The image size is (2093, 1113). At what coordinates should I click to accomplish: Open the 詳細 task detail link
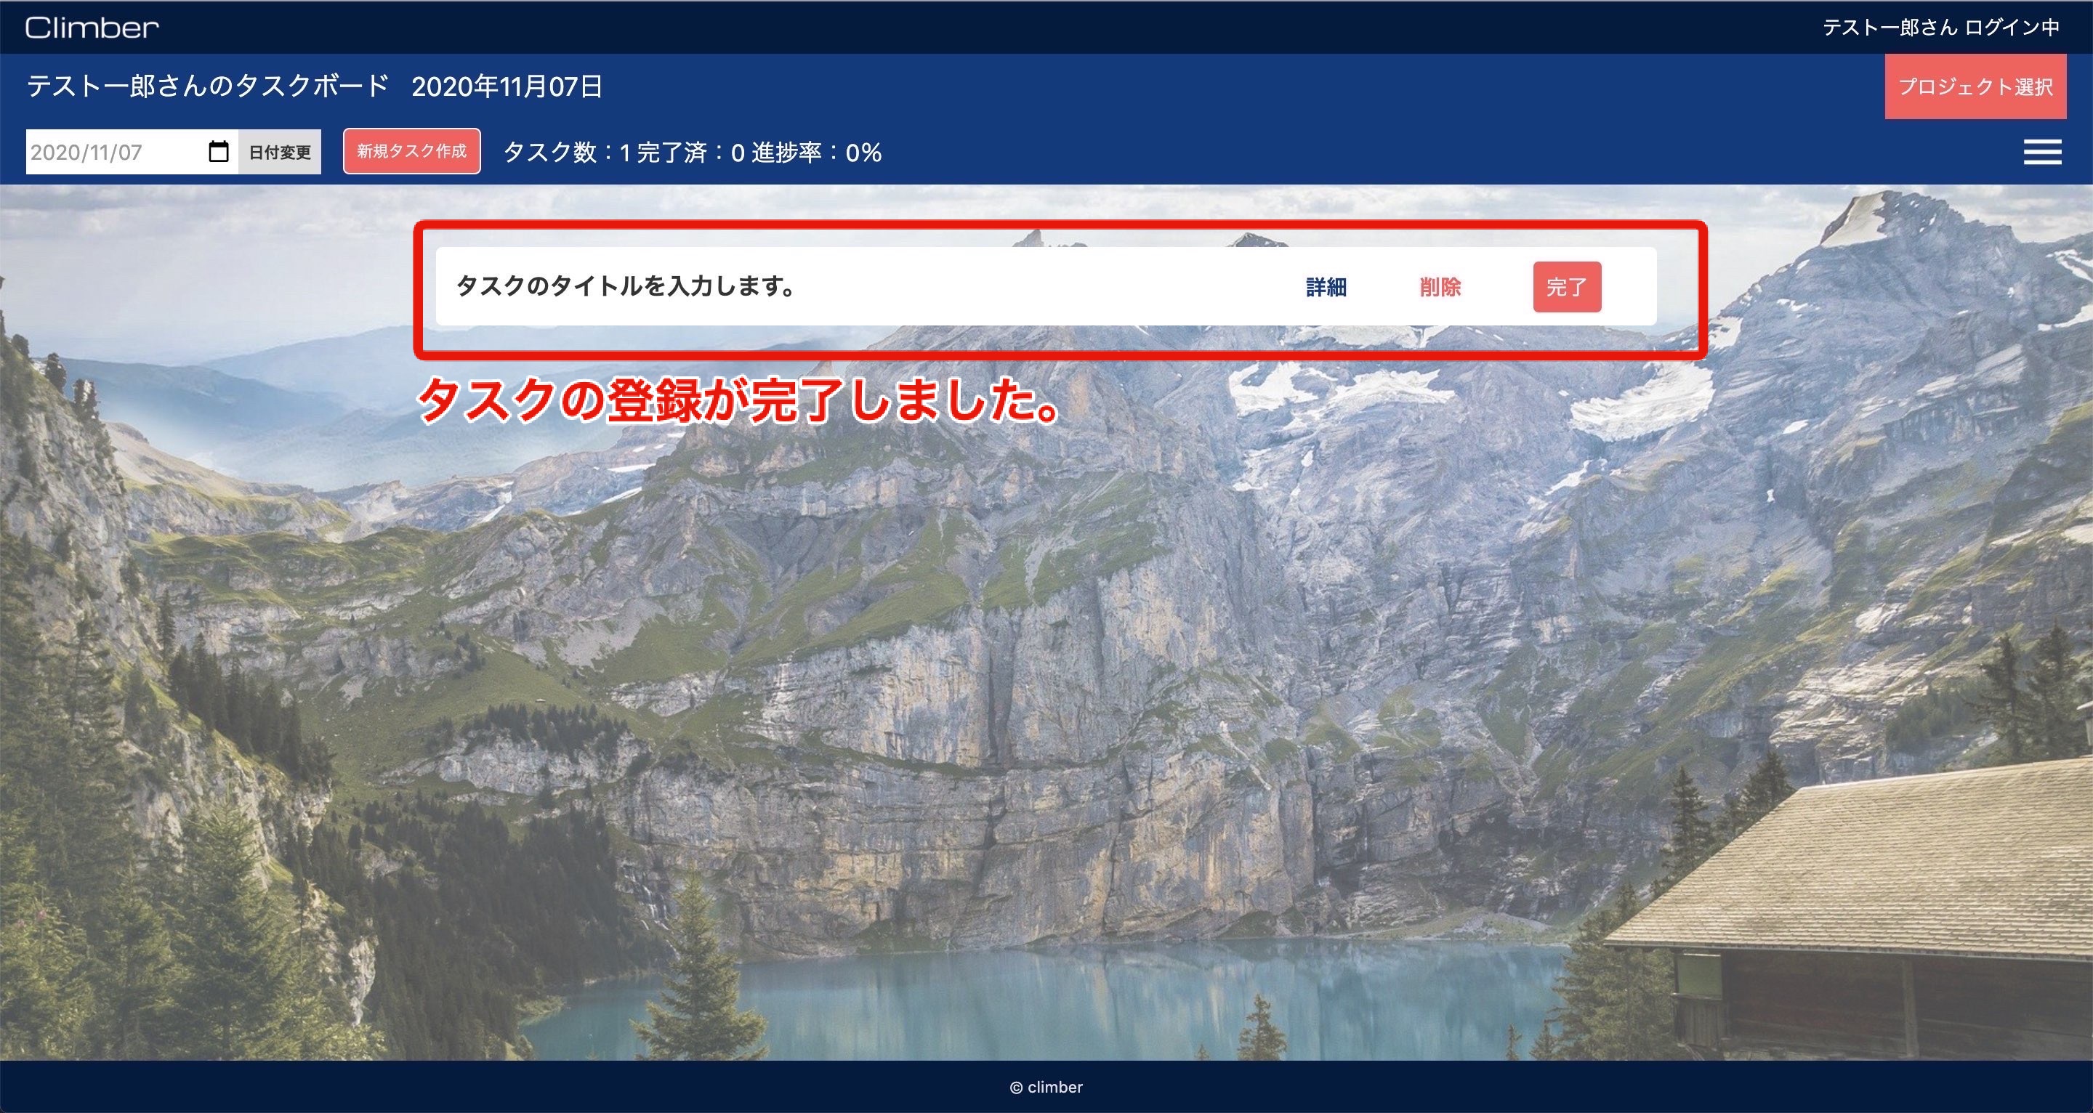point(1326,287)
